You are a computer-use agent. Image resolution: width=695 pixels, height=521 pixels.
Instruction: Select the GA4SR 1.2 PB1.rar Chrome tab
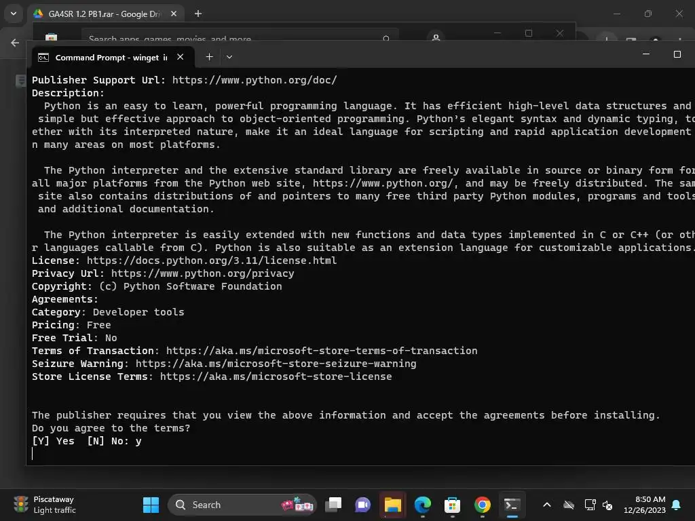tap(105, 14)
